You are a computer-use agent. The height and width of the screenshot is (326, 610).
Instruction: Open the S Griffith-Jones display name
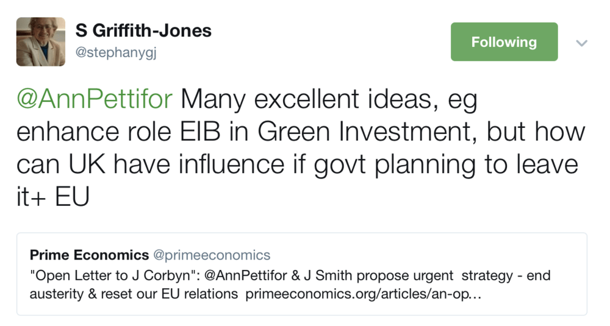tap(143, 30)
